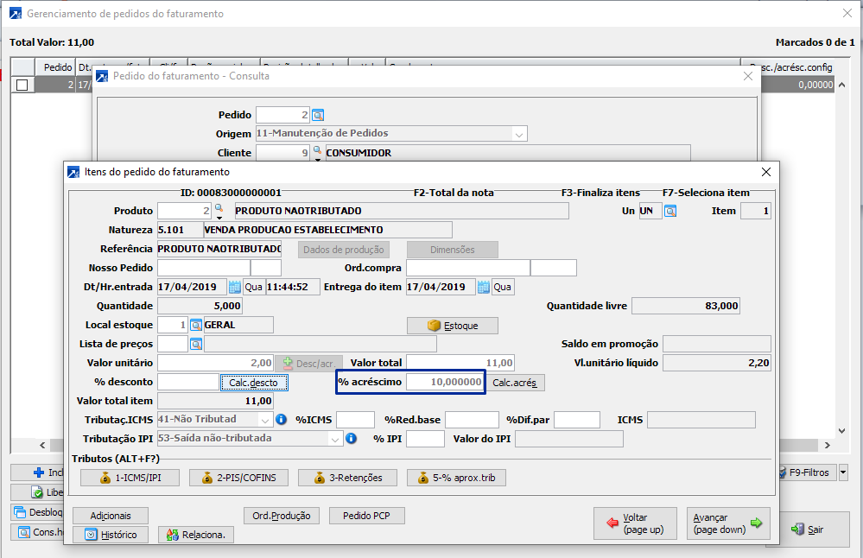The width and height of the screenshot is (863, 558).
Task: Close Itens do pedido do faturamento dialog
Action: click(765, 172)
